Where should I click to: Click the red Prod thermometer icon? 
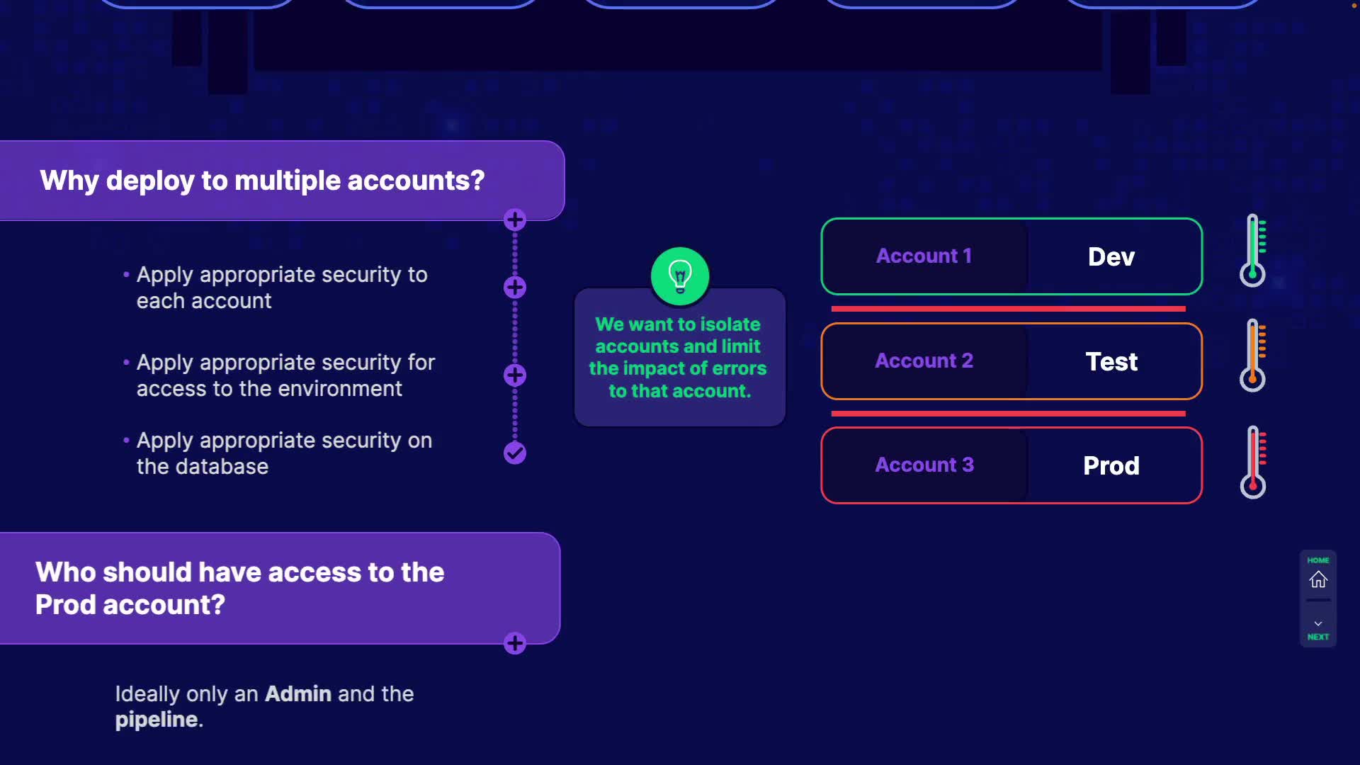(1252, 462)
